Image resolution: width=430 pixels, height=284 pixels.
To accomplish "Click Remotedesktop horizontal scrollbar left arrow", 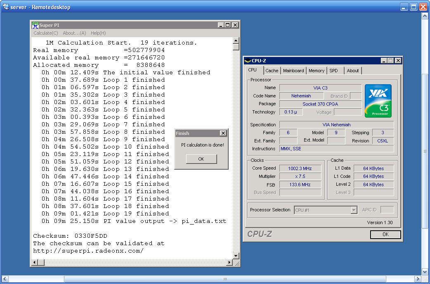I will pyautogui.click(x=5, y=279).
